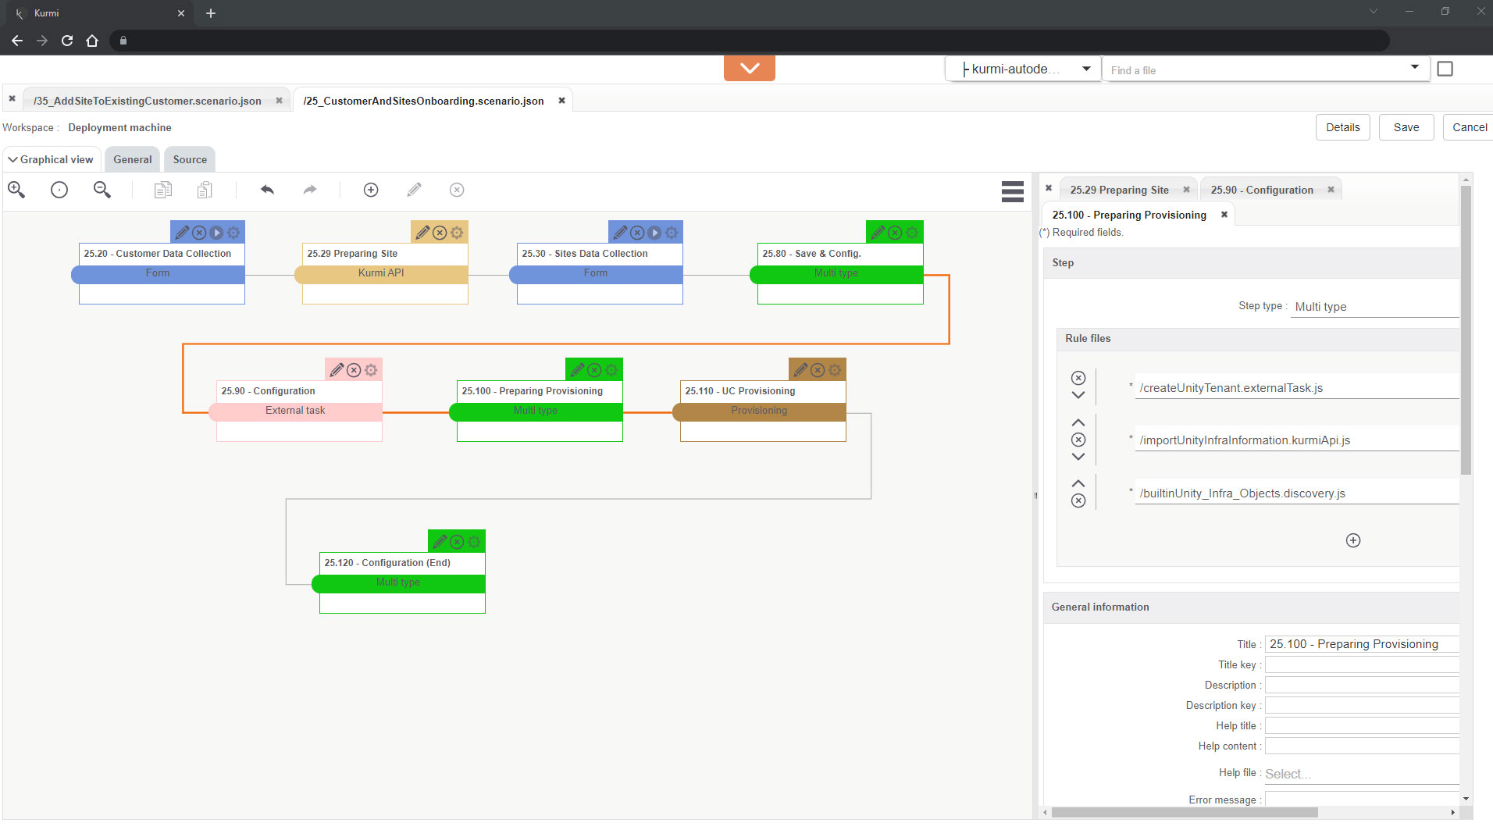Remove createUnityTenant.externalTask.js rule file
Image resolution: width=1493 pixels, height=837 pixels.
pyautogui.click(x=1078, y=378)
